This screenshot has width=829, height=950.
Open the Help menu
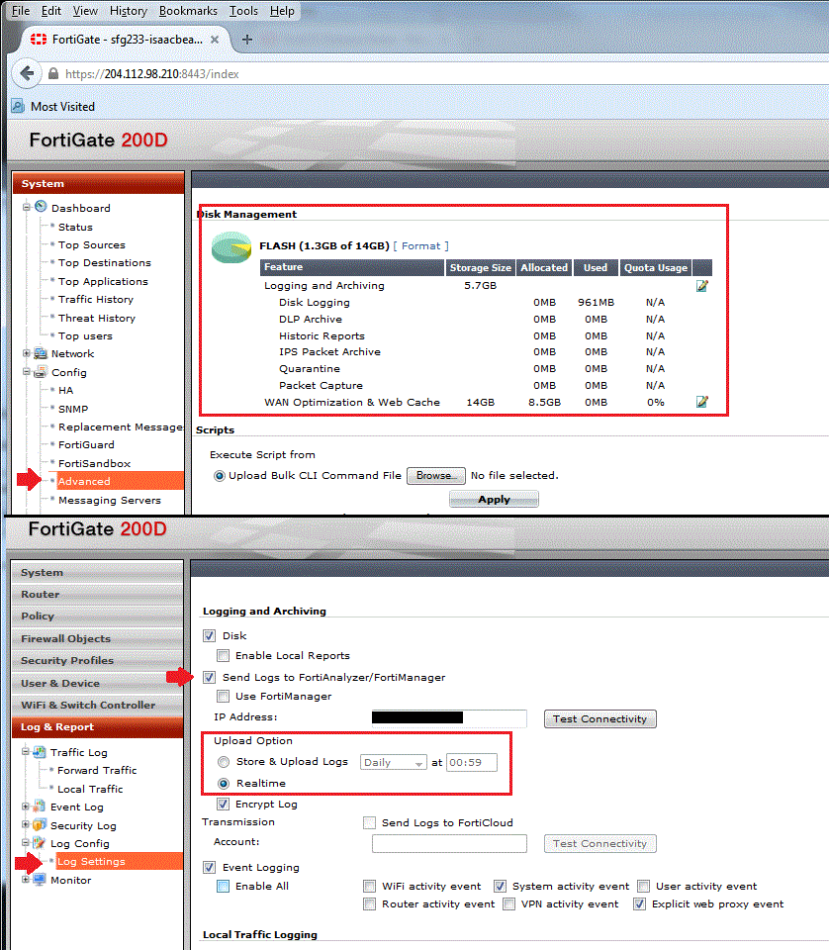click(282, 11)
